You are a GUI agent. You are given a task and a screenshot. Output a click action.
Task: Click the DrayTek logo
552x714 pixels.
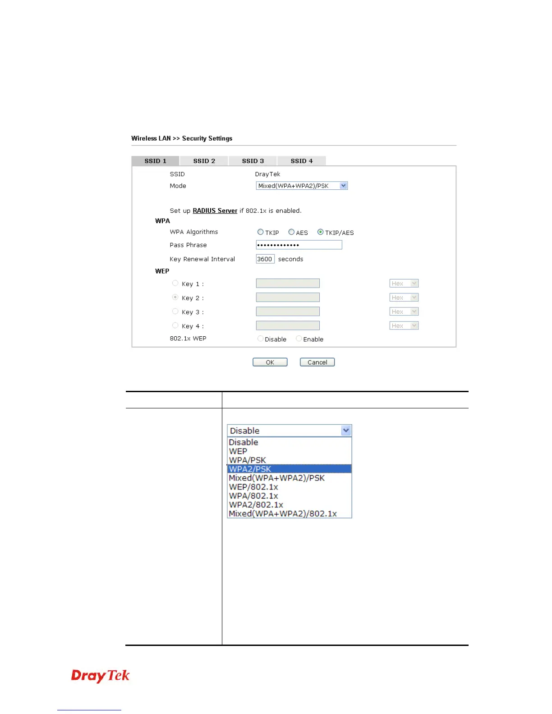pos(100,676)
